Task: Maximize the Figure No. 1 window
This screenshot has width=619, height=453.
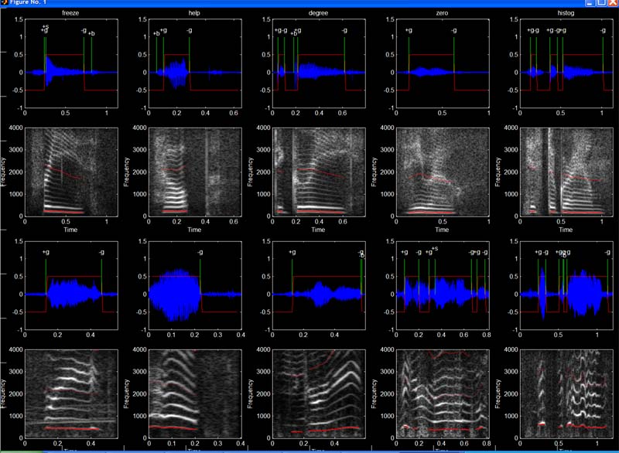Action: (601, 4)
